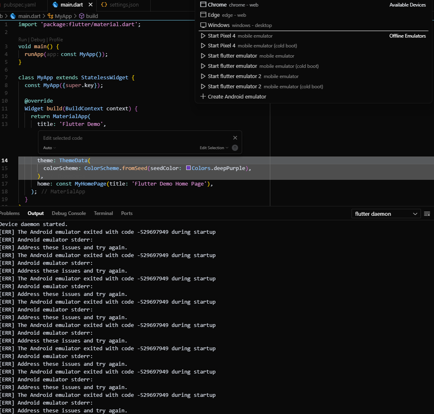This screenshot has height=414, width=434.
Task: Start flutter emulator 2 with cold boot
Action: tap(313, 87)
